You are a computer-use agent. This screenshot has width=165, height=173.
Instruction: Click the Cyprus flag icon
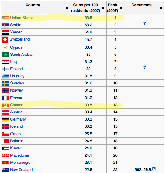point(5,47)
